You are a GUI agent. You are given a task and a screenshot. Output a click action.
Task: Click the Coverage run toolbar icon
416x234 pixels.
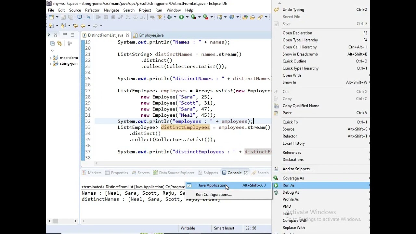click(x=193, y=17)
